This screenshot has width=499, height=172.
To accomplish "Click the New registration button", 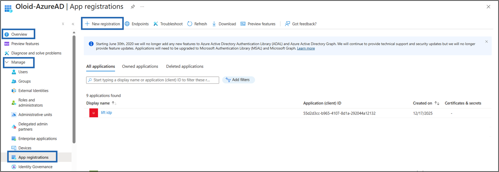I will [x=102, y=24].
